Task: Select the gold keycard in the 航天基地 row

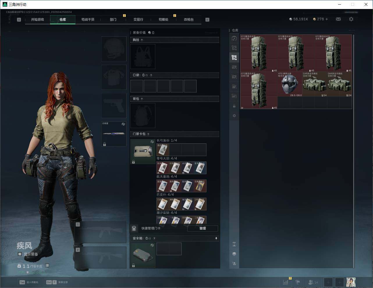Action: tap(200, 186)
